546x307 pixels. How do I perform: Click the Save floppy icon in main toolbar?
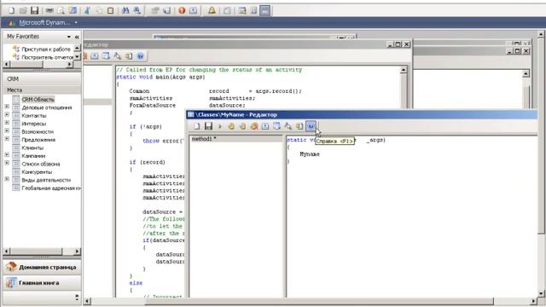point(34,10)
